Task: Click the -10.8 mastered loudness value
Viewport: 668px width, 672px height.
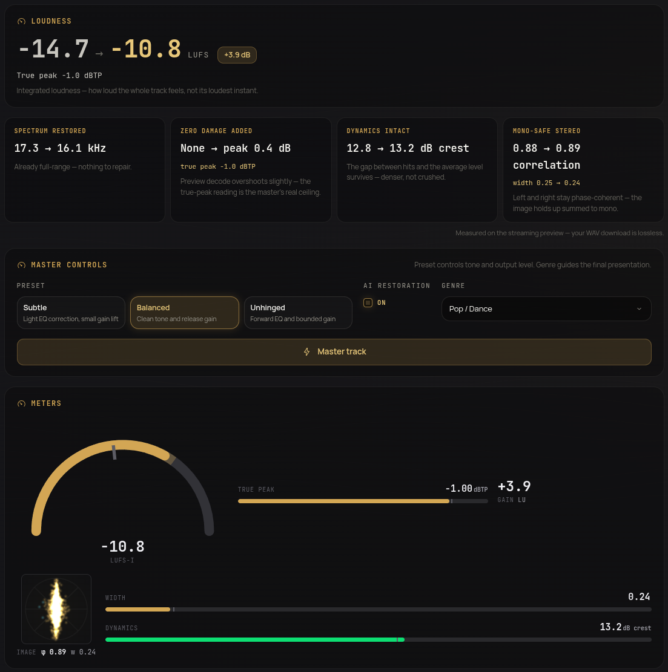Action: (146, 49)
